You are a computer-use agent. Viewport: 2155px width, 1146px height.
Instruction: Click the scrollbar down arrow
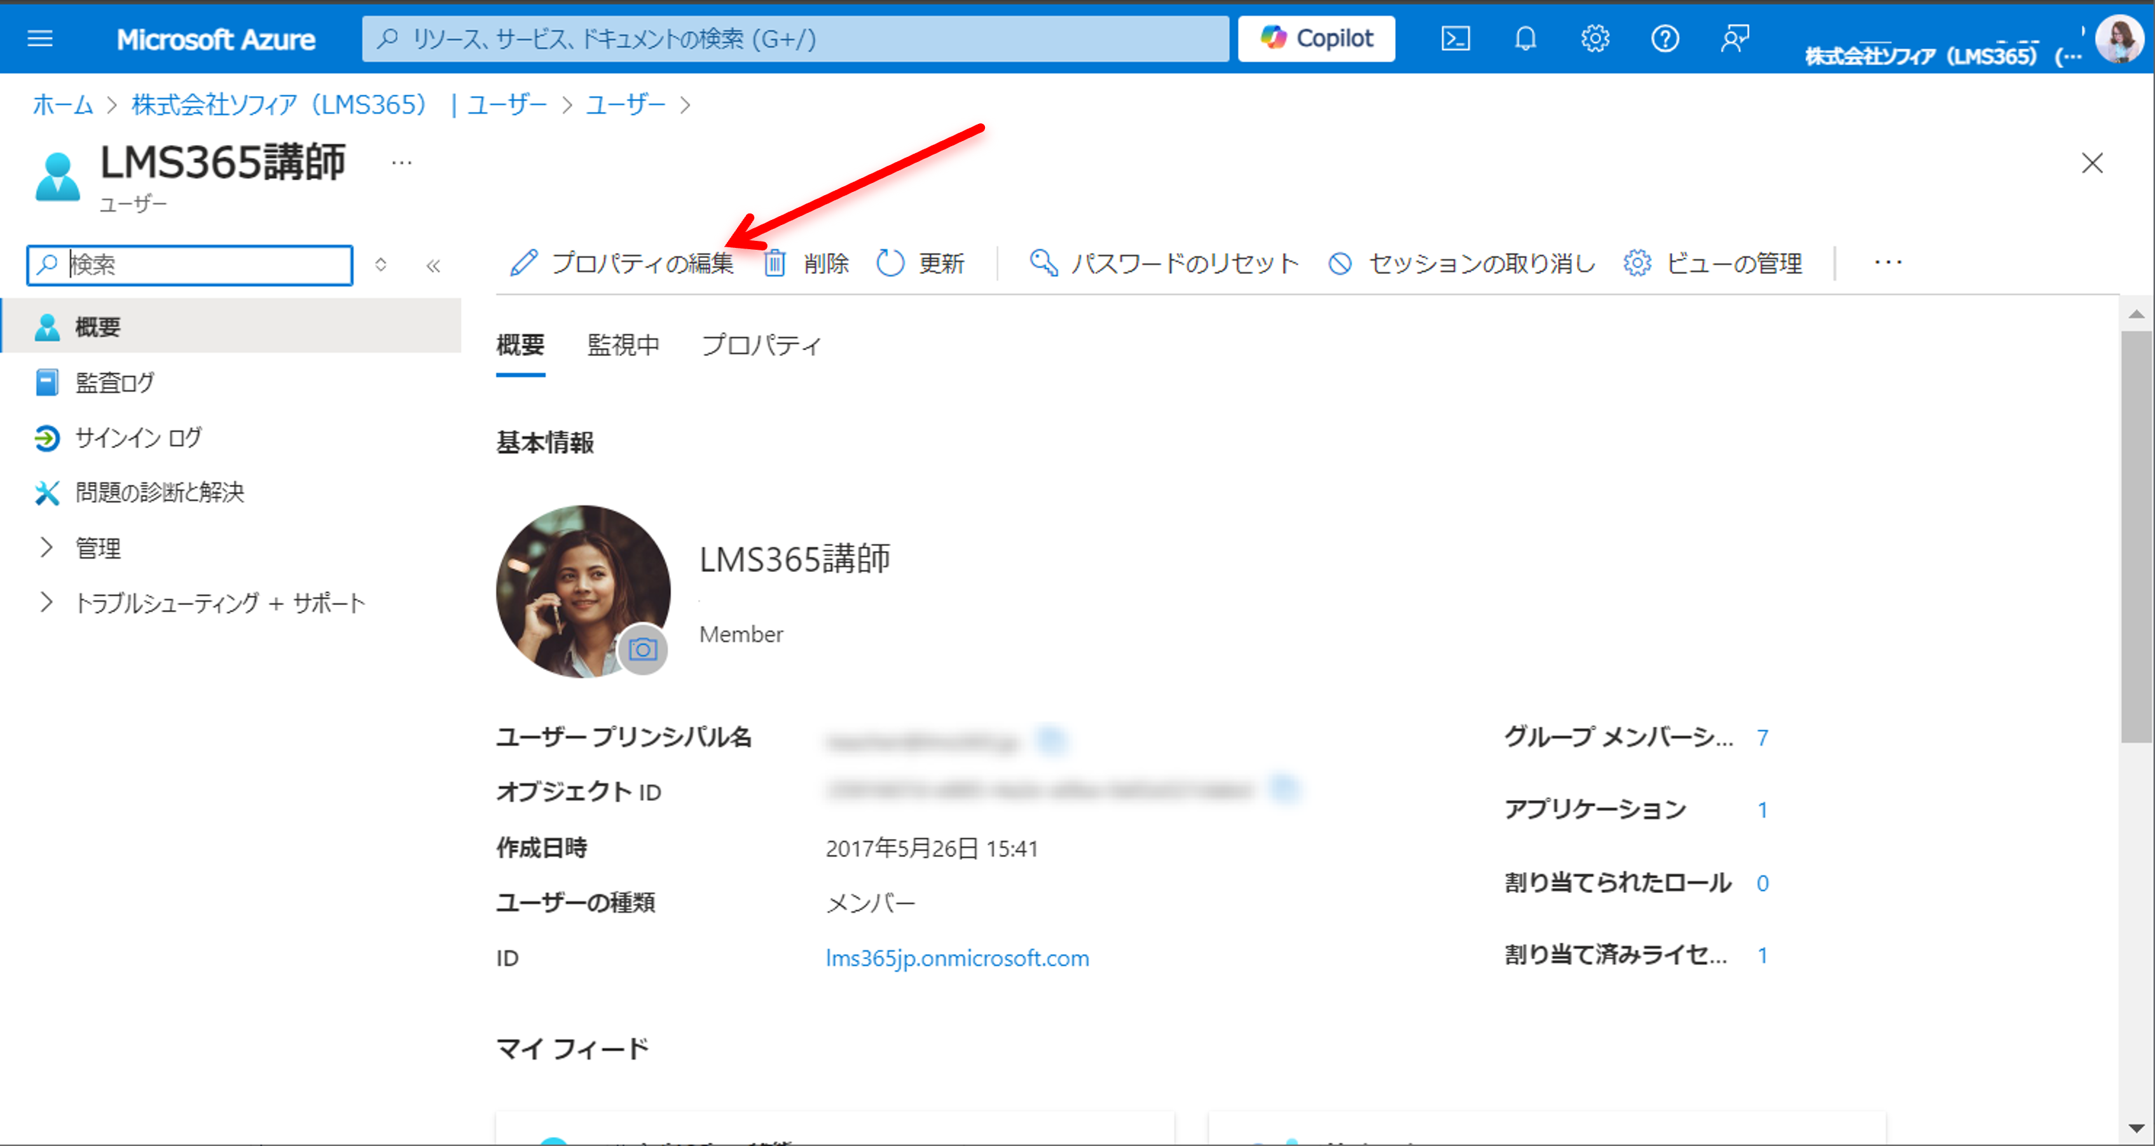click(2136, 1128)
